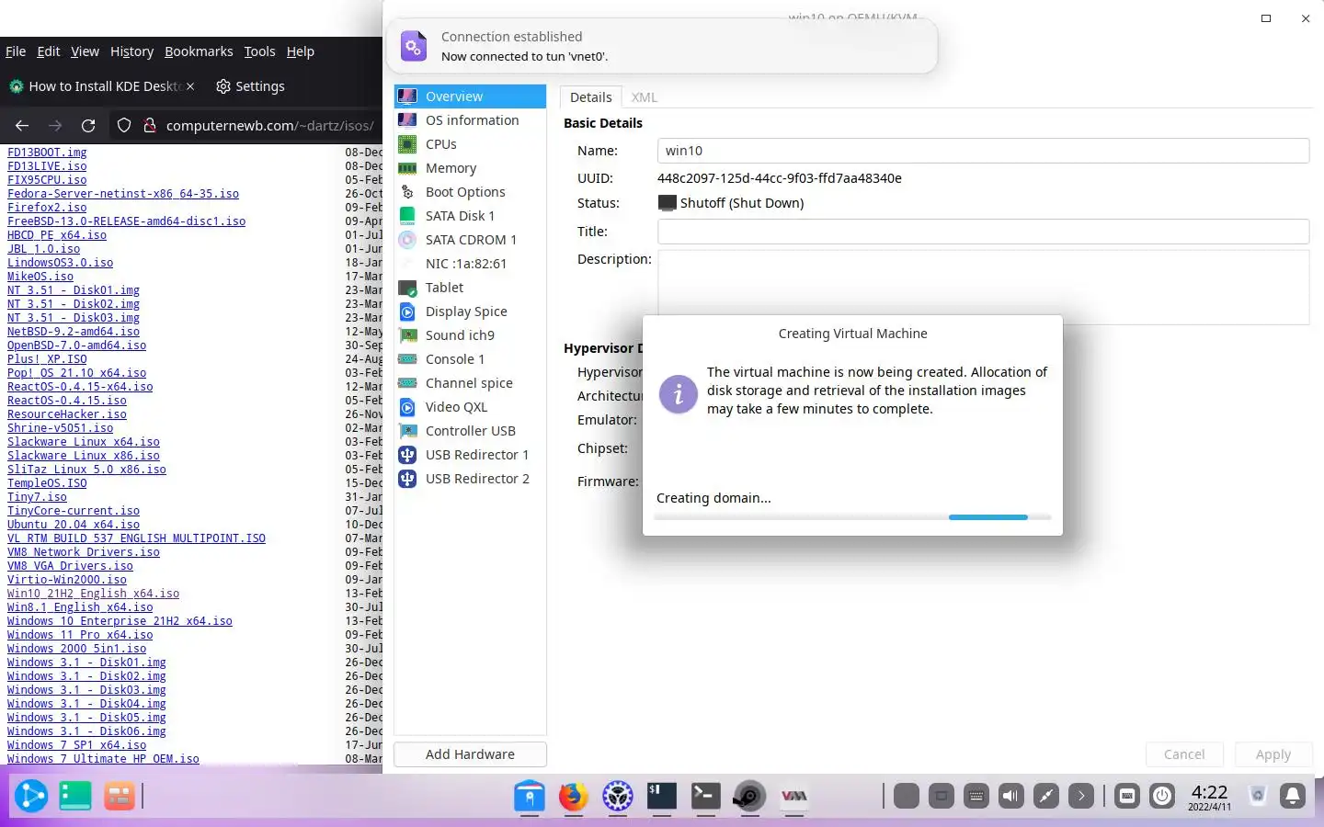Open the Help menu in Firefox
1324x827 pixels.
pos(301,51)
